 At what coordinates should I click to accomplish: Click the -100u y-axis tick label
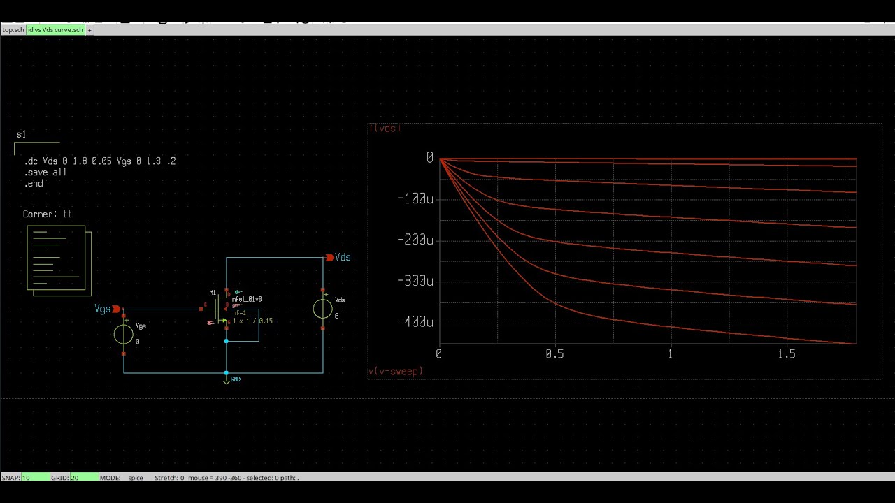(415, 199)
